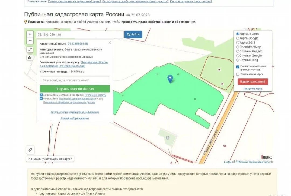Enable Тематическая карта checkbox
291x196 pixels.
click(238, 74)
